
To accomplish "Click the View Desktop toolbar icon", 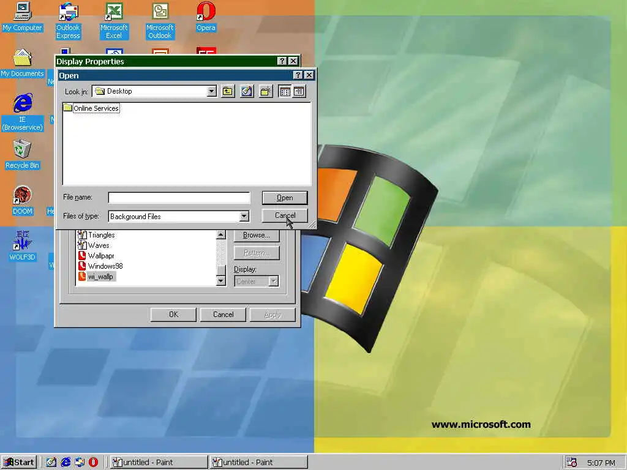I will (247, 92).
